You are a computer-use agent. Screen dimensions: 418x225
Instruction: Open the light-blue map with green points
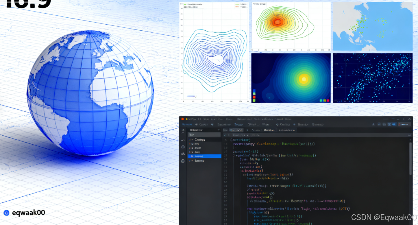click(373, 27)
